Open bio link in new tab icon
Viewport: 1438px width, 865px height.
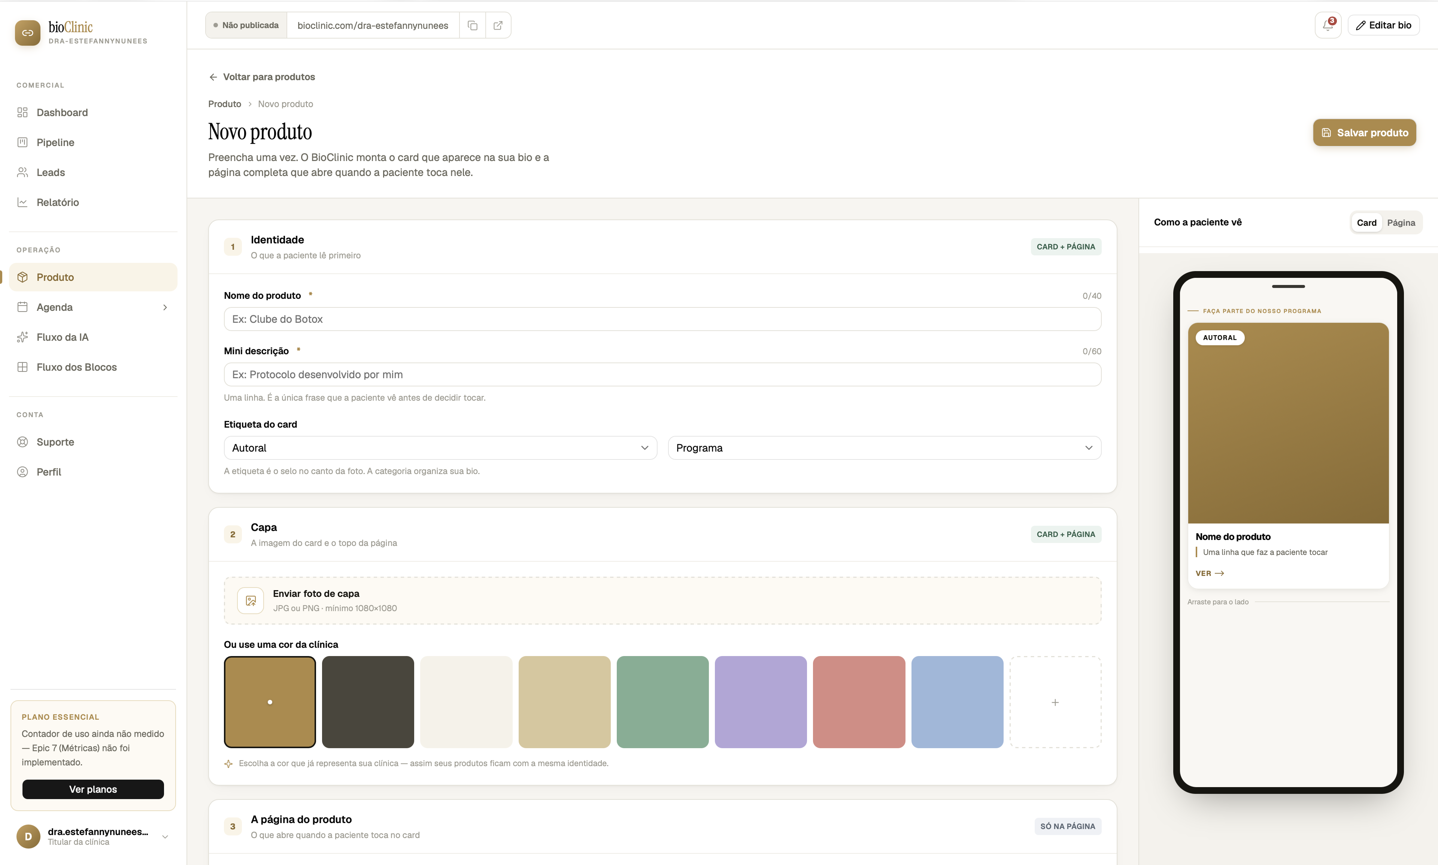click(498, 25)
